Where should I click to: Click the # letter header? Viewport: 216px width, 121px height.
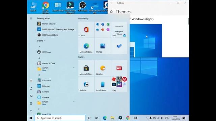[x=39, y=47]
